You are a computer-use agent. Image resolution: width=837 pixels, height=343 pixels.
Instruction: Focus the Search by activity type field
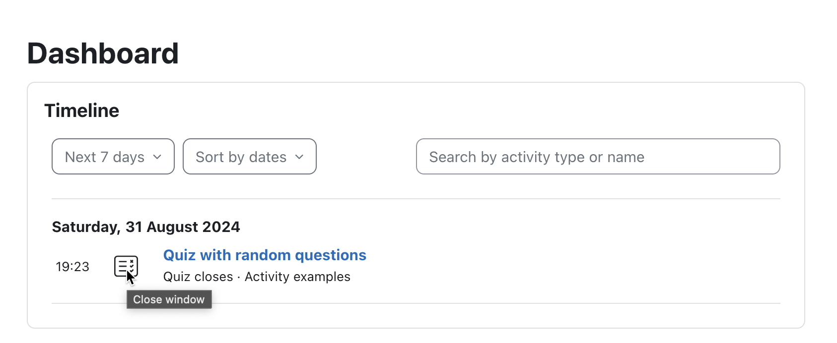pyautogui.click(x=598, y=157)
